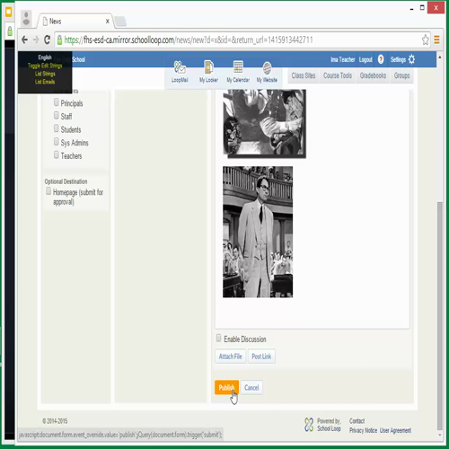Click the scrollbar down arrow
Screen dimensions: 449x449
pos(439,435)
